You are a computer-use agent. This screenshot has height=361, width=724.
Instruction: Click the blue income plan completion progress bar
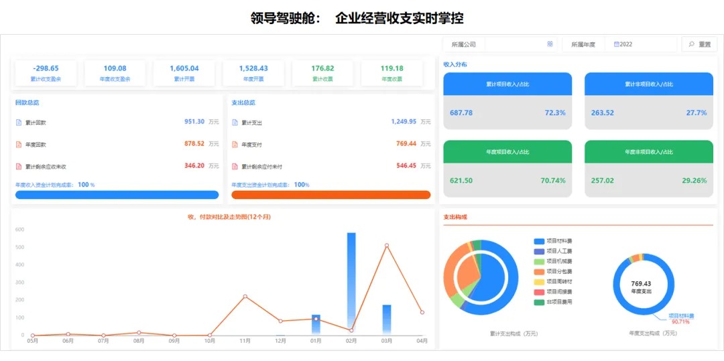click(117, 194)
